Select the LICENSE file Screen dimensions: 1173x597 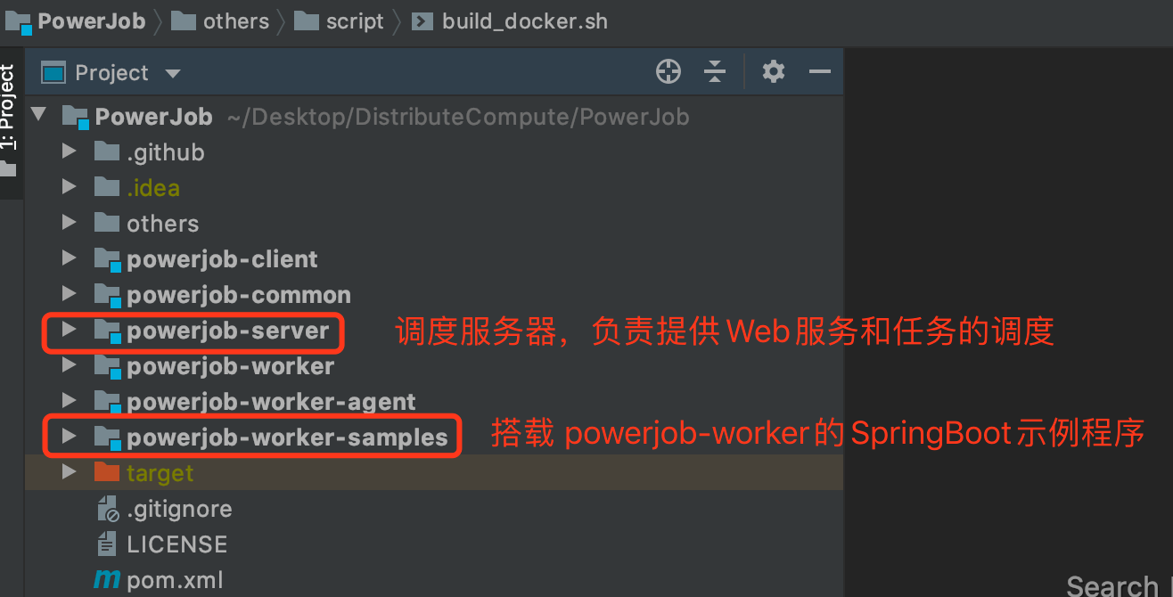point(176,544)
